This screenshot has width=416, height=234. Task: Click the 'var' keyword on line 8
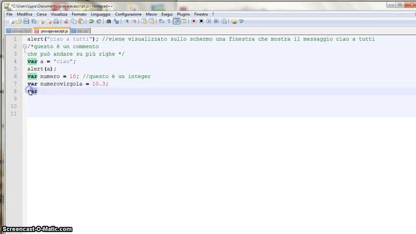32,91
